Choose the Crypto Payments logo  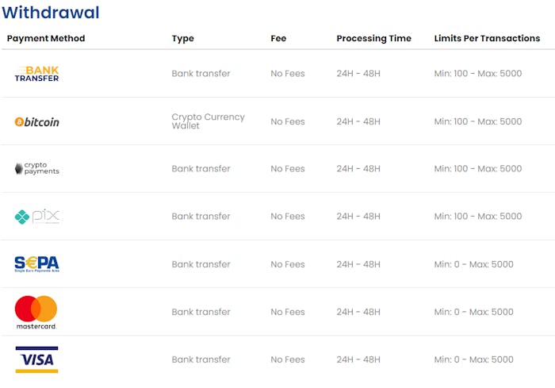36,168
